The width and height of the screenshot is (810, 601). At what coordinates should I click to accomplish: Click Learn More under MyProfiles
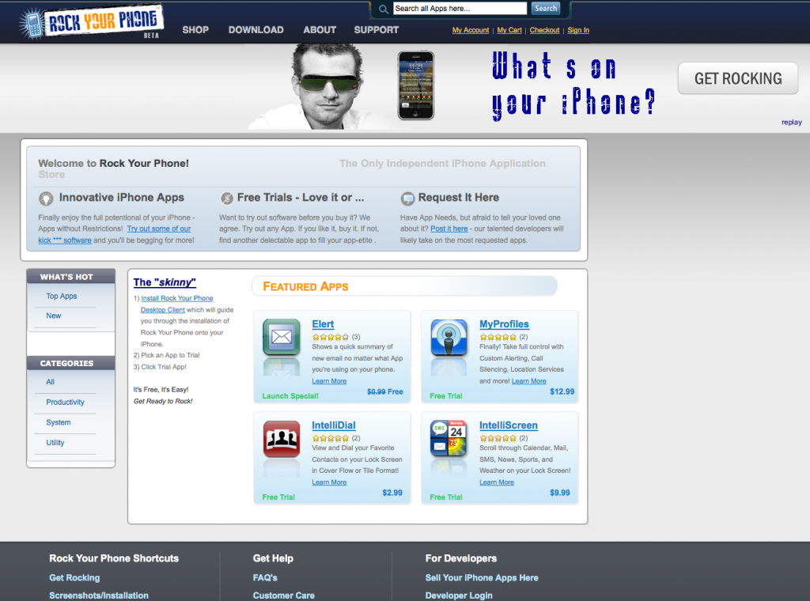click(x=529, y=381)
